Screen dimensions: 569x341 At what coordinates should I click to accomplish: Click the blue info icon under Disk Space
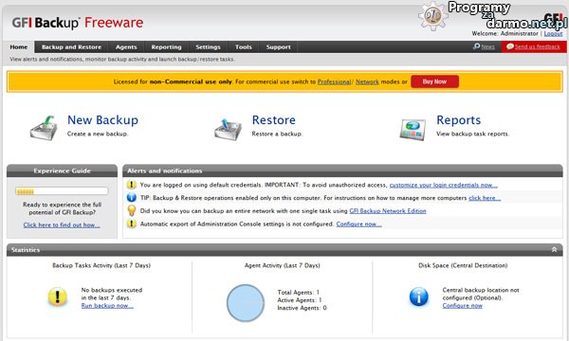click(419, 296)
